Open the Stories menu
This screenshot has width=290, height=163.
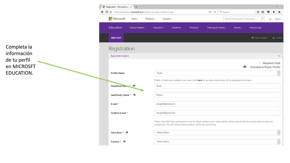238,27
